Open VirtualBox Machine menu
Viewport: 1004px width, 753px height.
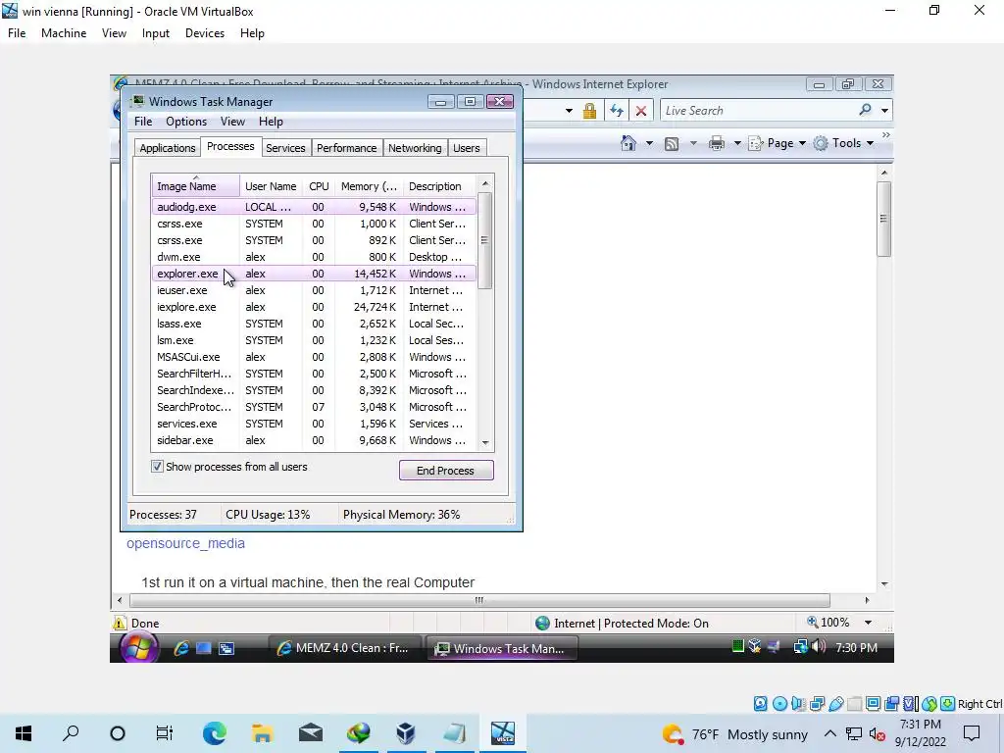[x=64, y=33]
